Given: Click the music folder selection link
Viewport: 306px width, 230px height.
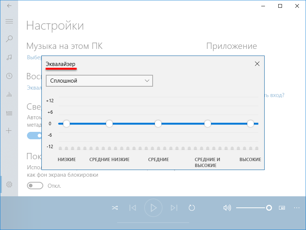Looking at the screenshot, I should (34, 57).
